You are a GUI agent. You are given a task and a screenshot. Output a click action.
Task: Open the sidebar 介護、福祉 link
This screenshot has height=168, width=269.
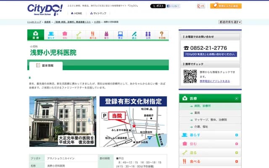(201, 127)
